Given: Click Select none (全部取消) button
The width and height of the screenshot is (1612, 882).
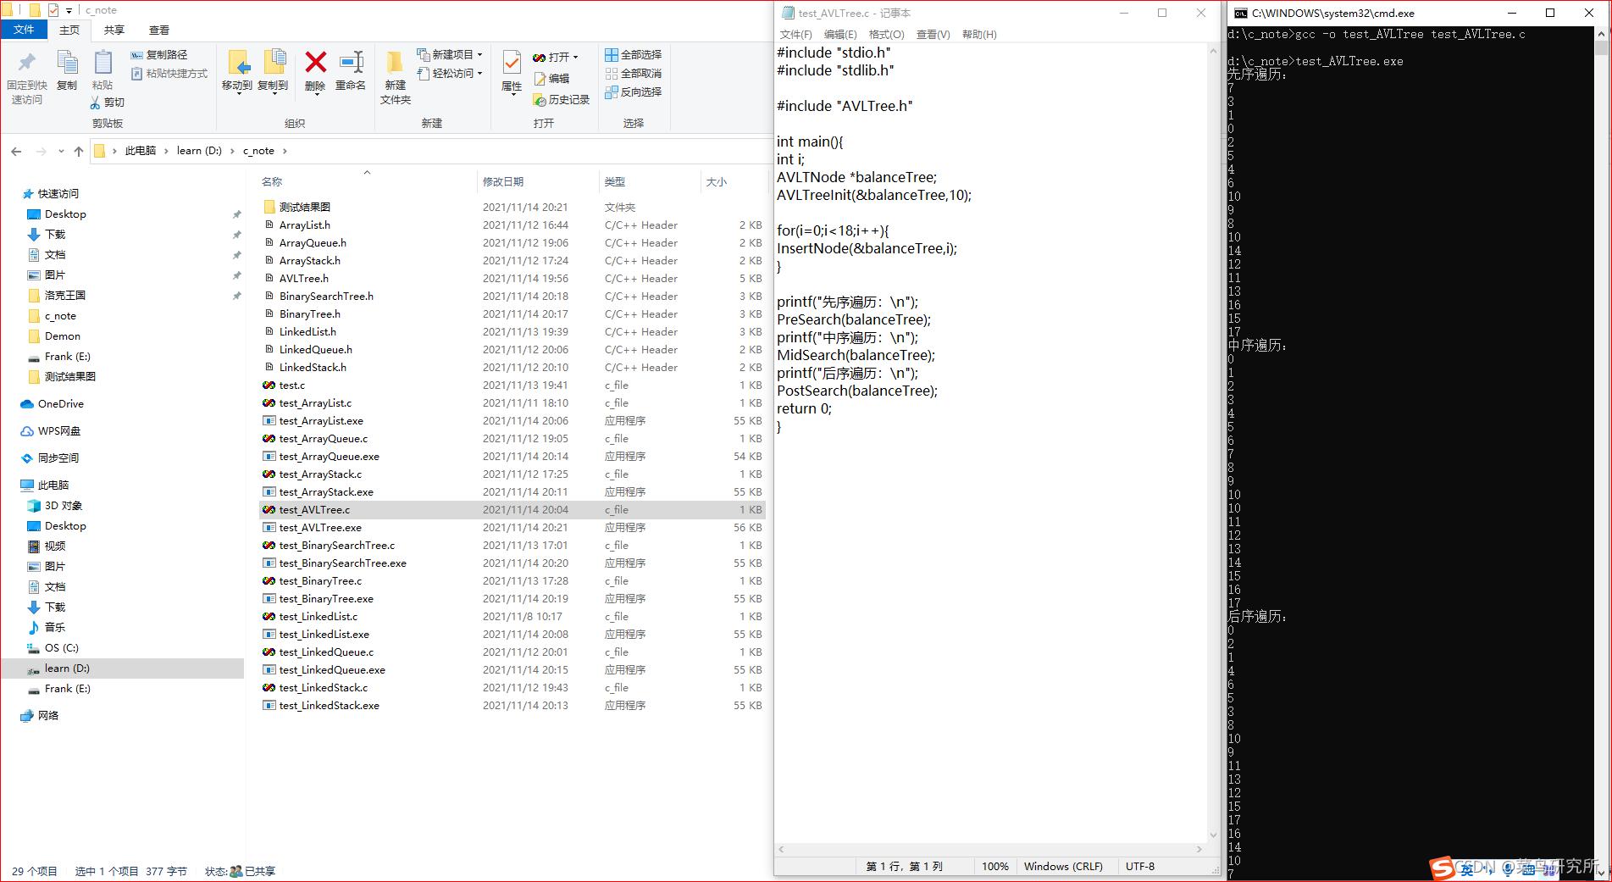Looking at the screenshot, I should [x=634, y=74].
